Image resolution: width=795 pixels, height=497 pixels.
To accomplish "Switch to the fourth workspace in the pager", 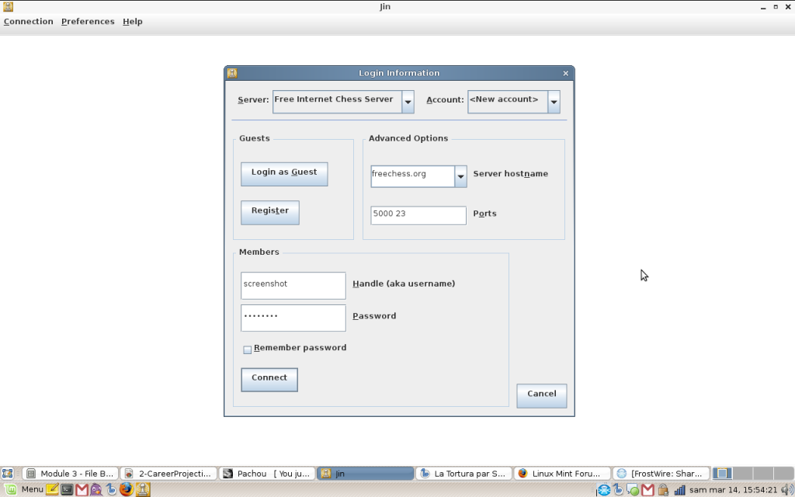I will tap(784, 474).
